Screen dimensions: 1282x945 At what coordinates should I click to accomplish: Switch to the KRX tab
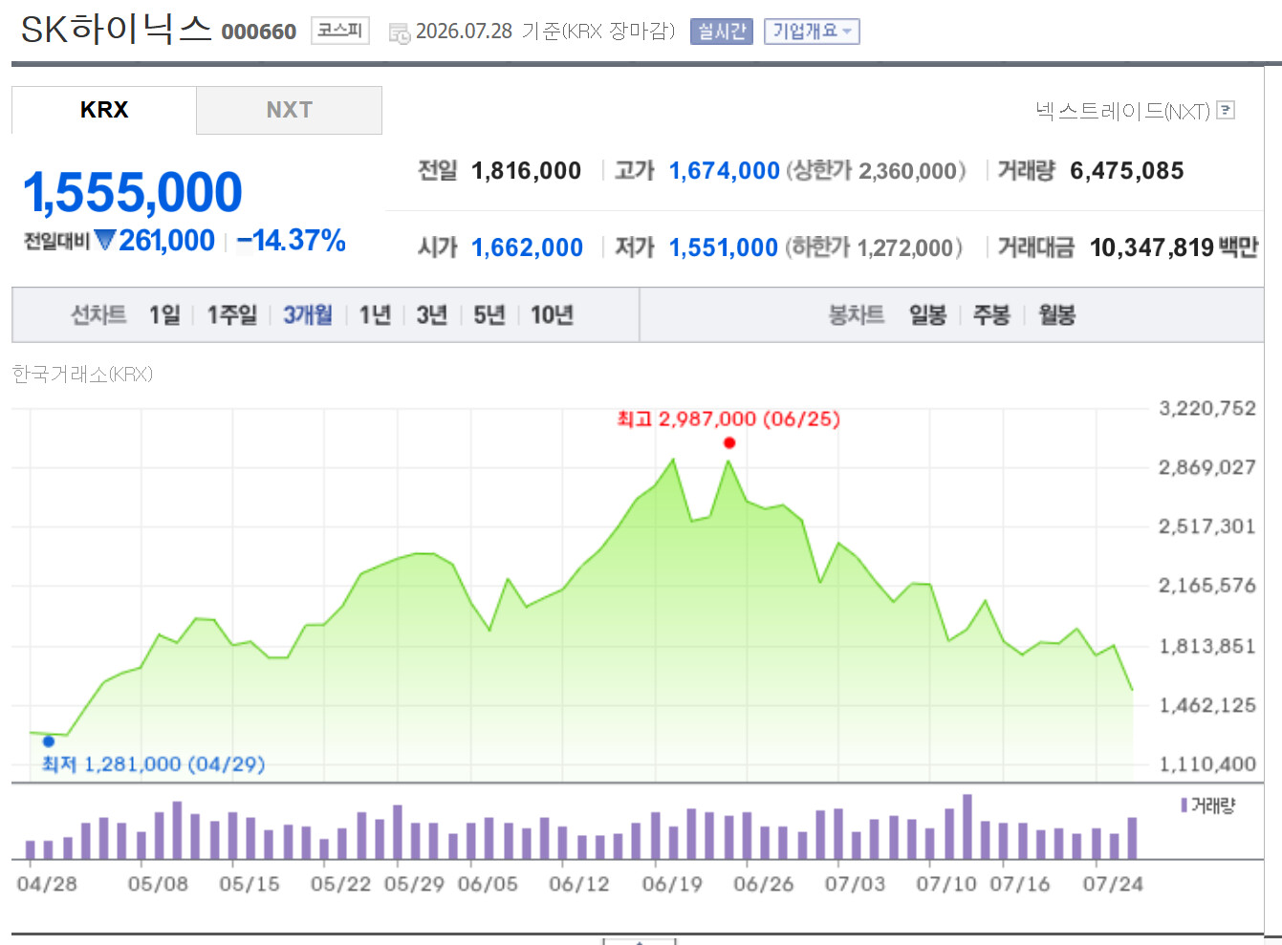coord(104,110)
